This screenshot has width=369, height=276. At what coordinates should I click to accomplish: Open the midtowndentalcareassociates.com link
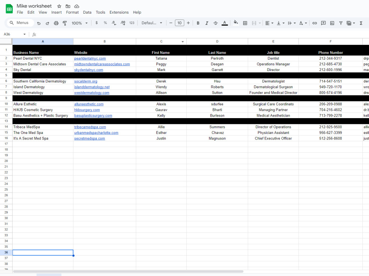pyautogui.click(x=102, y=64)
